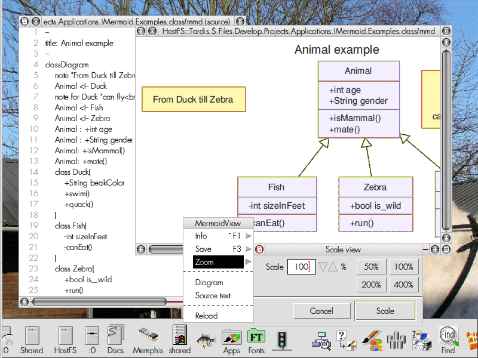
Task: Click the source window back icon
Action: click(x=24, y=21)
